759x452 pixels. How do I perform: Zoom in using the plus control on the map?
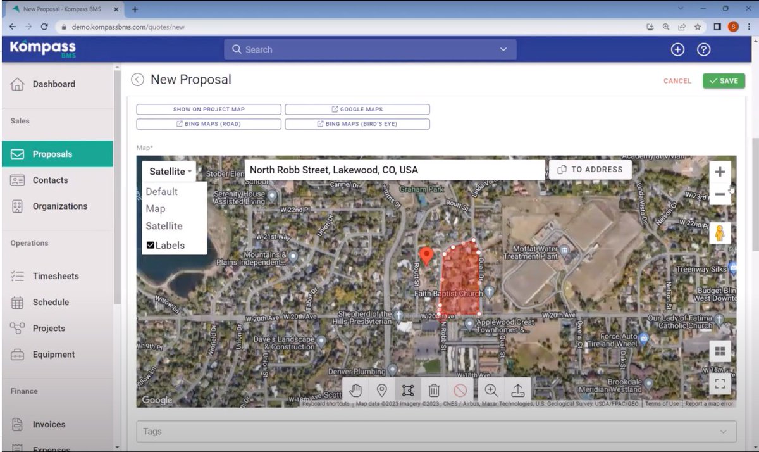click(x=720, y=171)
